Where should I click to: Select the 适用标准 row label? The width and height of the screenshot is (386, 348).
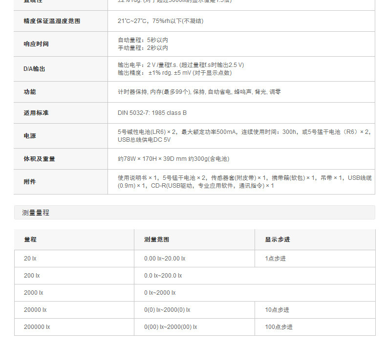click(36, 113)
